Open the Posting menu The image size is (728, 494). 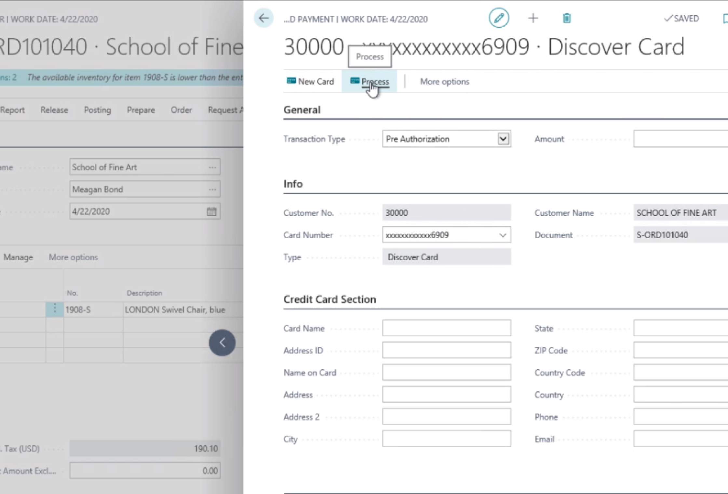pos(98,110)
